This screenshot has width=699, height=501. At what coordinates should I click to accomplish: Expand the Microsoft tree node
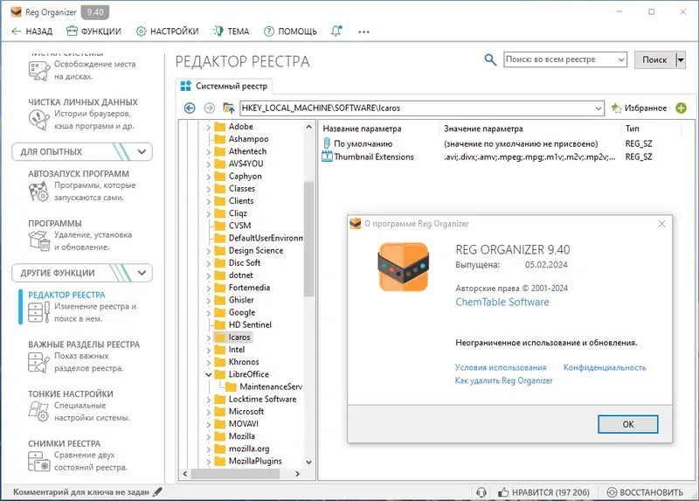pos(208,411)
